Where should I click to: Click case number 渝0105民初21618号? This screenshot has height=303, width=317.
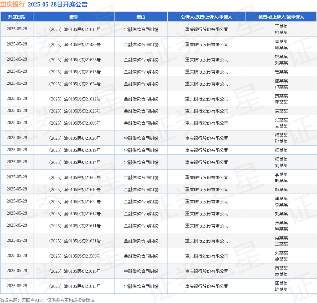[75, 29]
